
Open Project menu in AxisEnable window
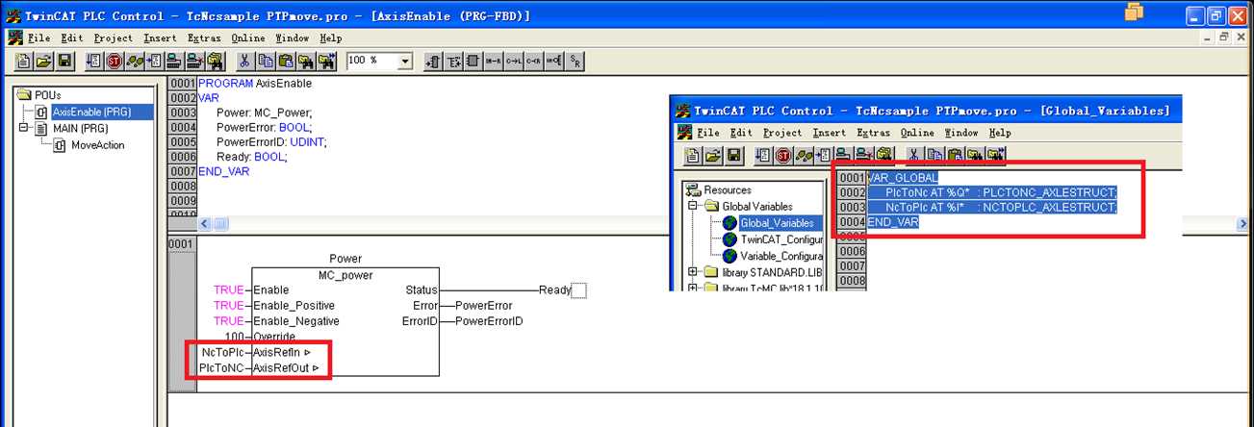[114, 38]
